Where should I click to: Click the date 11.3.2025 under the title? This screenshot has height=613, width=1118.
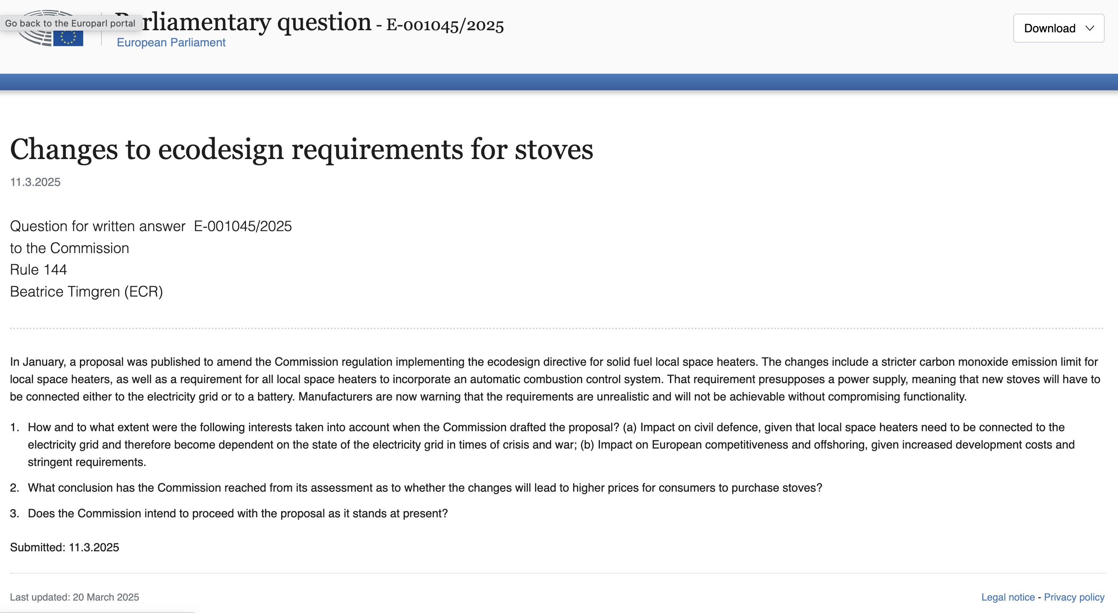[35, 182]
